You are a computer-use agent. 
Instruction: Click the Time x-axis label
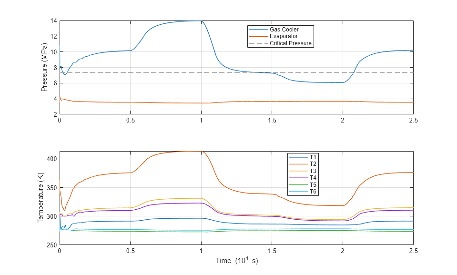pyautogui.click(x=236, y=260)
